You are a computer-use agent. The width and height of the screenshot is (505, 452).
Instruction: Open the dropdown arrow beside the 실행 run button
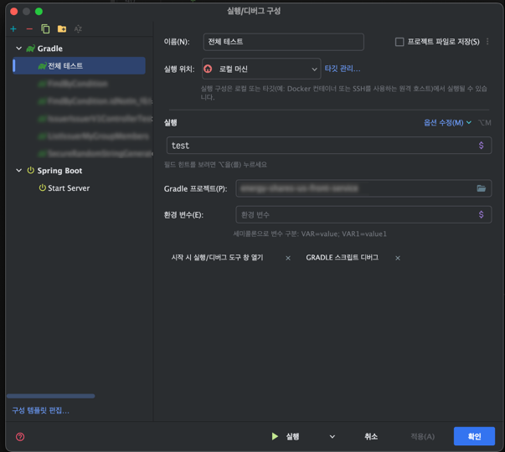pos(332,437)
